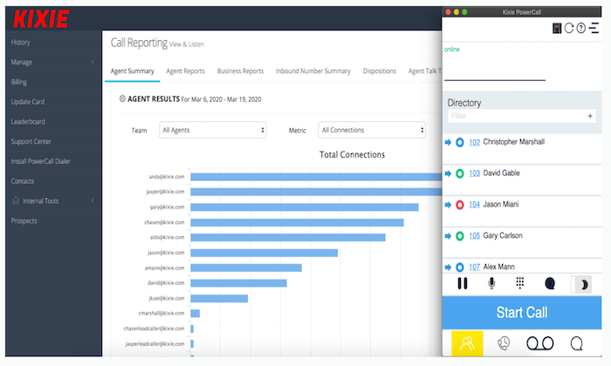The image size is (611, 366).
Task: Click extension 102 link
Action: [474, 142]
